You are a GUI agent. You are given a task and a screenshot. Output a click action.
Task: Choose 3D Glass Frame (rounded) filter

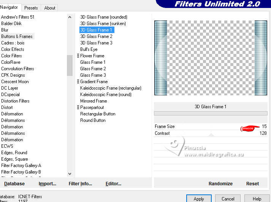[x=104, y=17]
